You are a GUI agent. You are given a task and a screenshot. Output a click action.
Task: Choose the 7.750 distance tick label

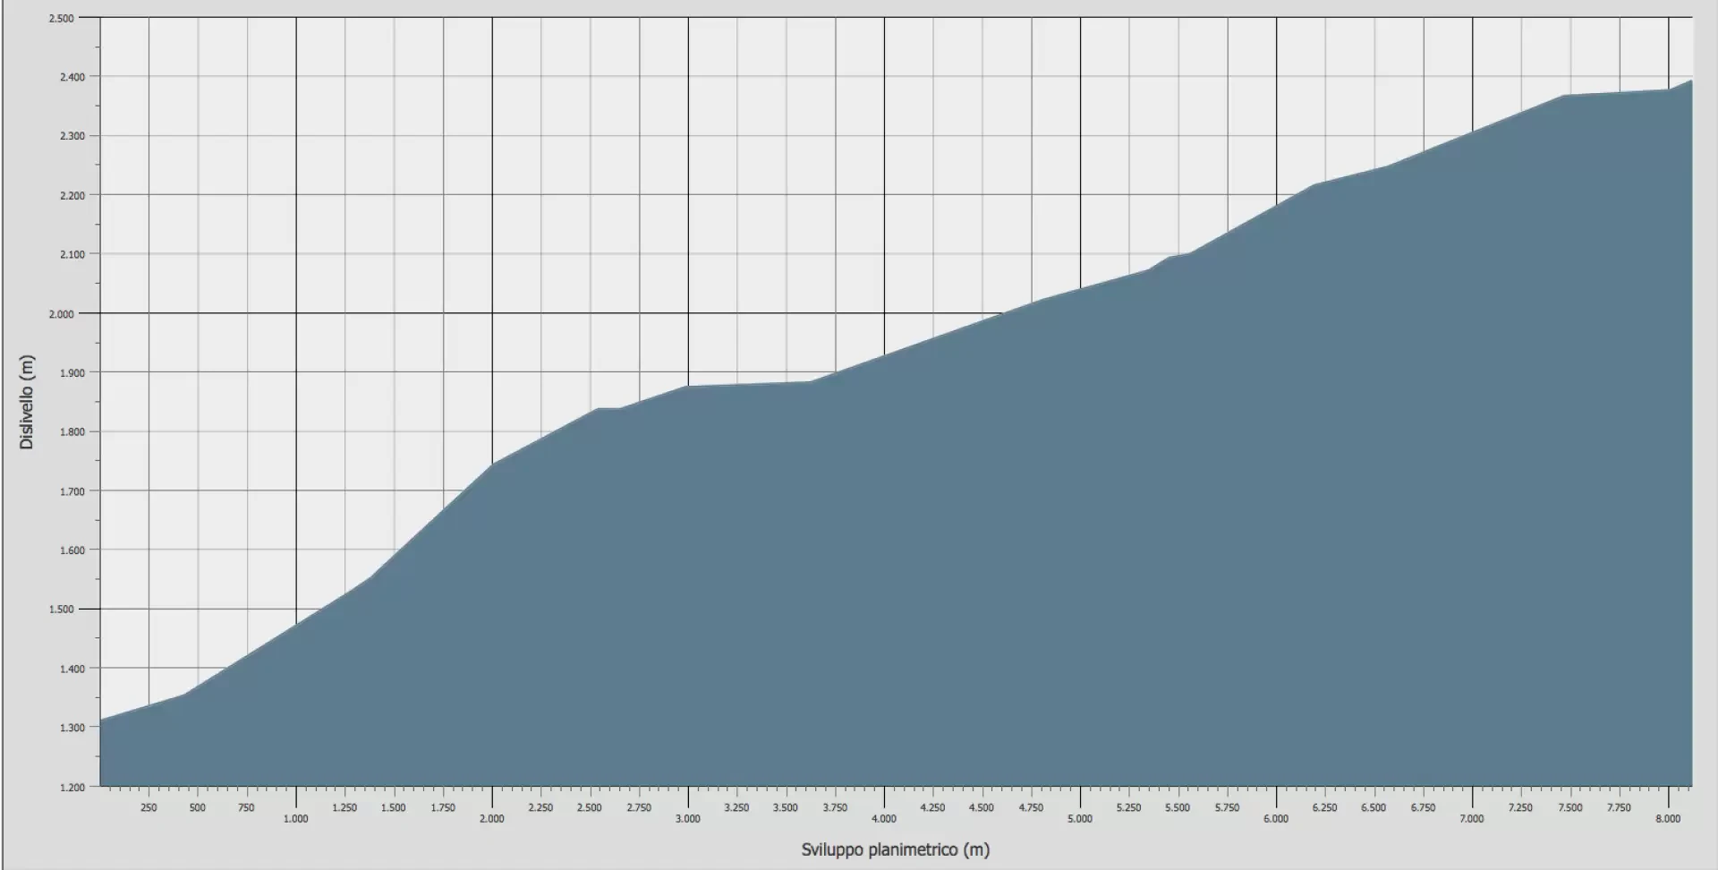point(1620,807)
